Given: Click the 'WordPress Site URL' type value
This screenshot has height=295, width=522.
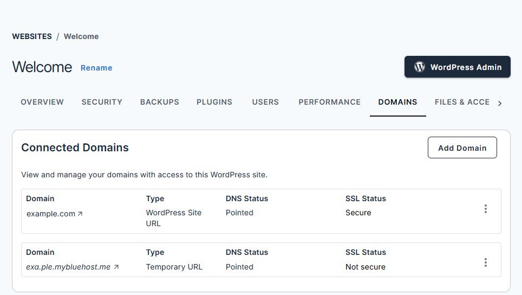Looking at the screenshot, I should (174, 218).
